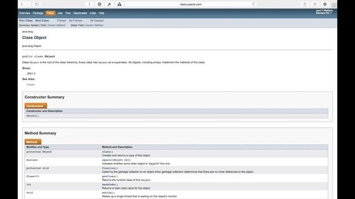Viewport: 355px width, 199px height.
Task: Click the docs.oracle.com address field
Action: (x=191, y=4)
